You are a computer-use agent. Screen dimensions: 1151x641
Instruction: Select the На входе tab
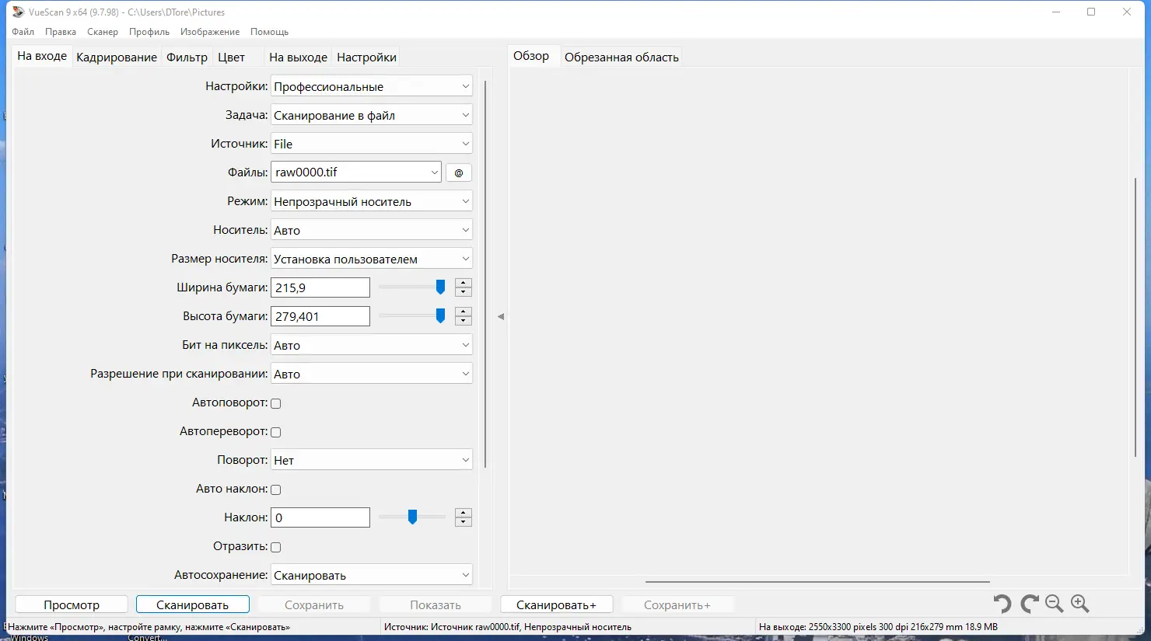pos(42,56)
